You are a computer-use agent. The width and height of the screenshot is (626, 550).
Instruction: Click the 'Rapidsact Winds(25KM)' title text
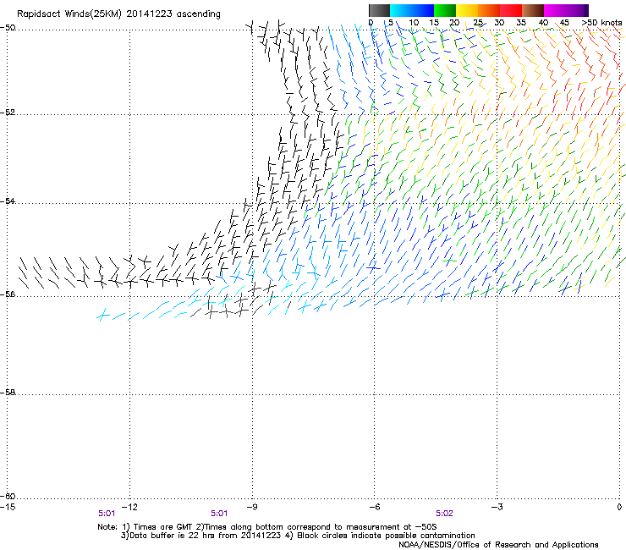pyautogui.click(x=69, y=14)
